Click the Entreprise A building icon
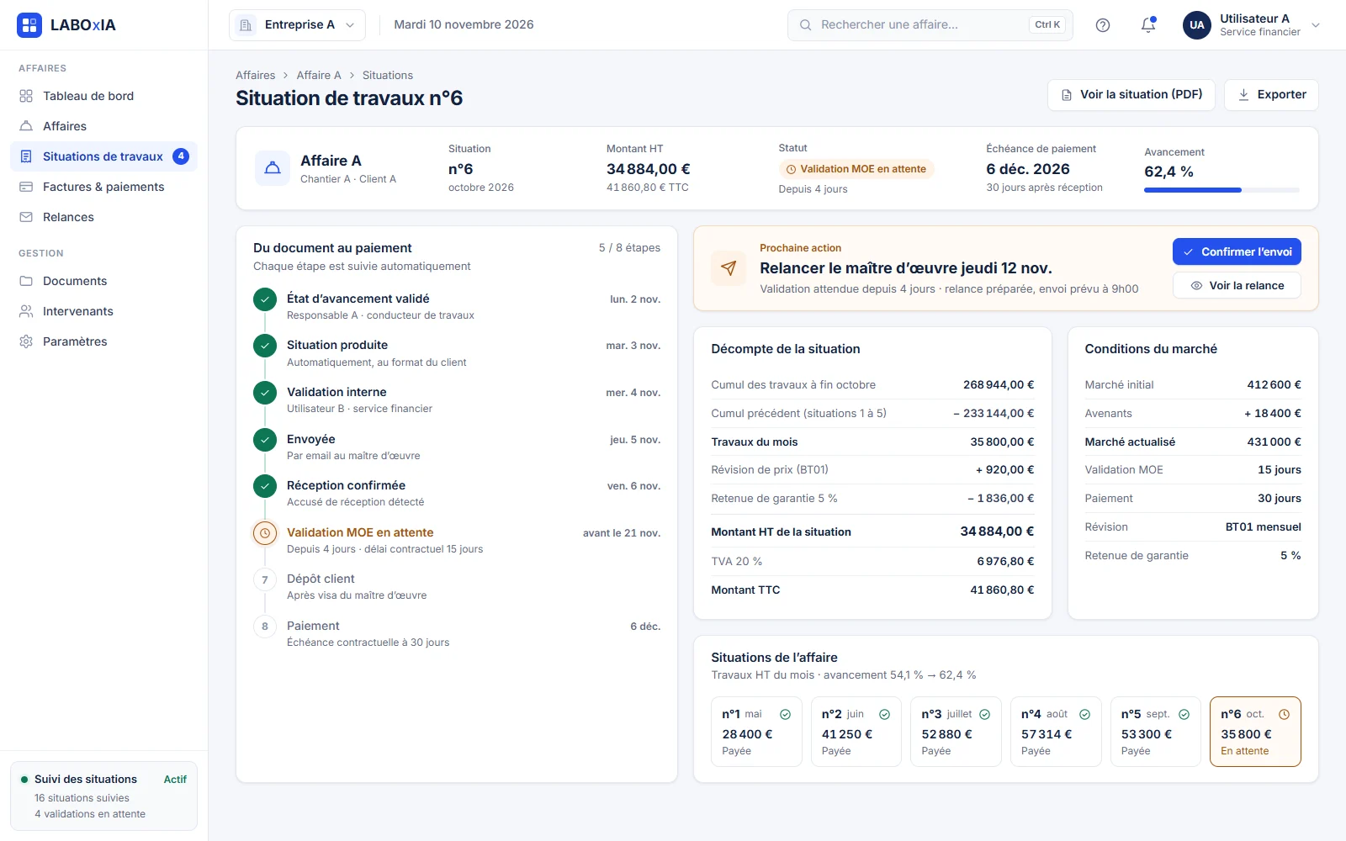The image size is (1346, 841). 246,25
